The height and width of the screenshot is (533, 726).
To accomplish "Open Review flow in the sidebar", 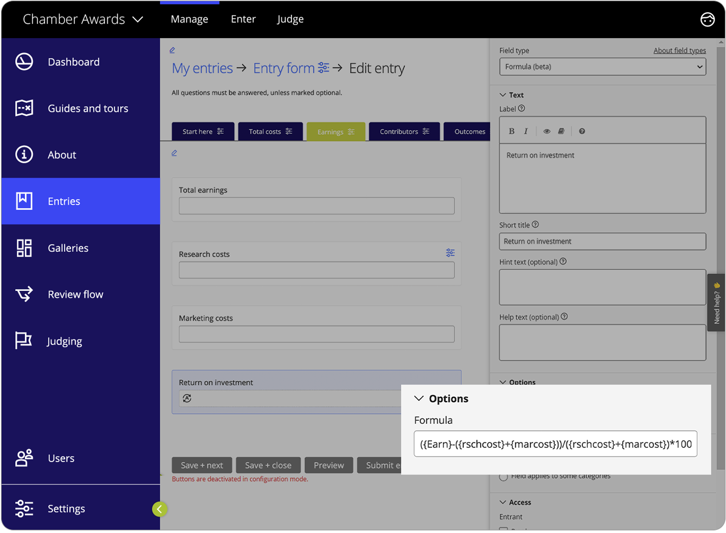I will pos(75,294).
